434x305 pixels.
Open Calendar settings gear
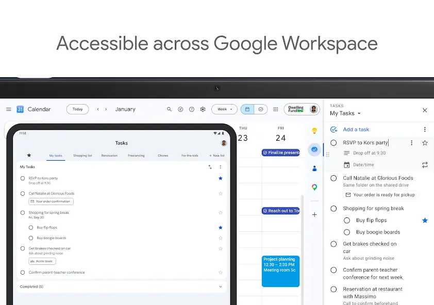click(x=203, y=109)
